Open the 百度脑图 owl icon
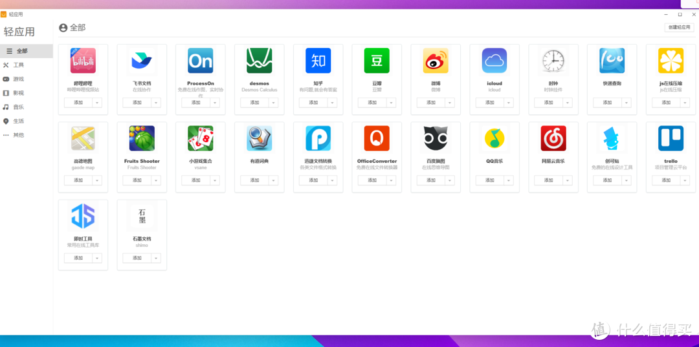Screen dimensions: 699x347 (x=436, y=138)
